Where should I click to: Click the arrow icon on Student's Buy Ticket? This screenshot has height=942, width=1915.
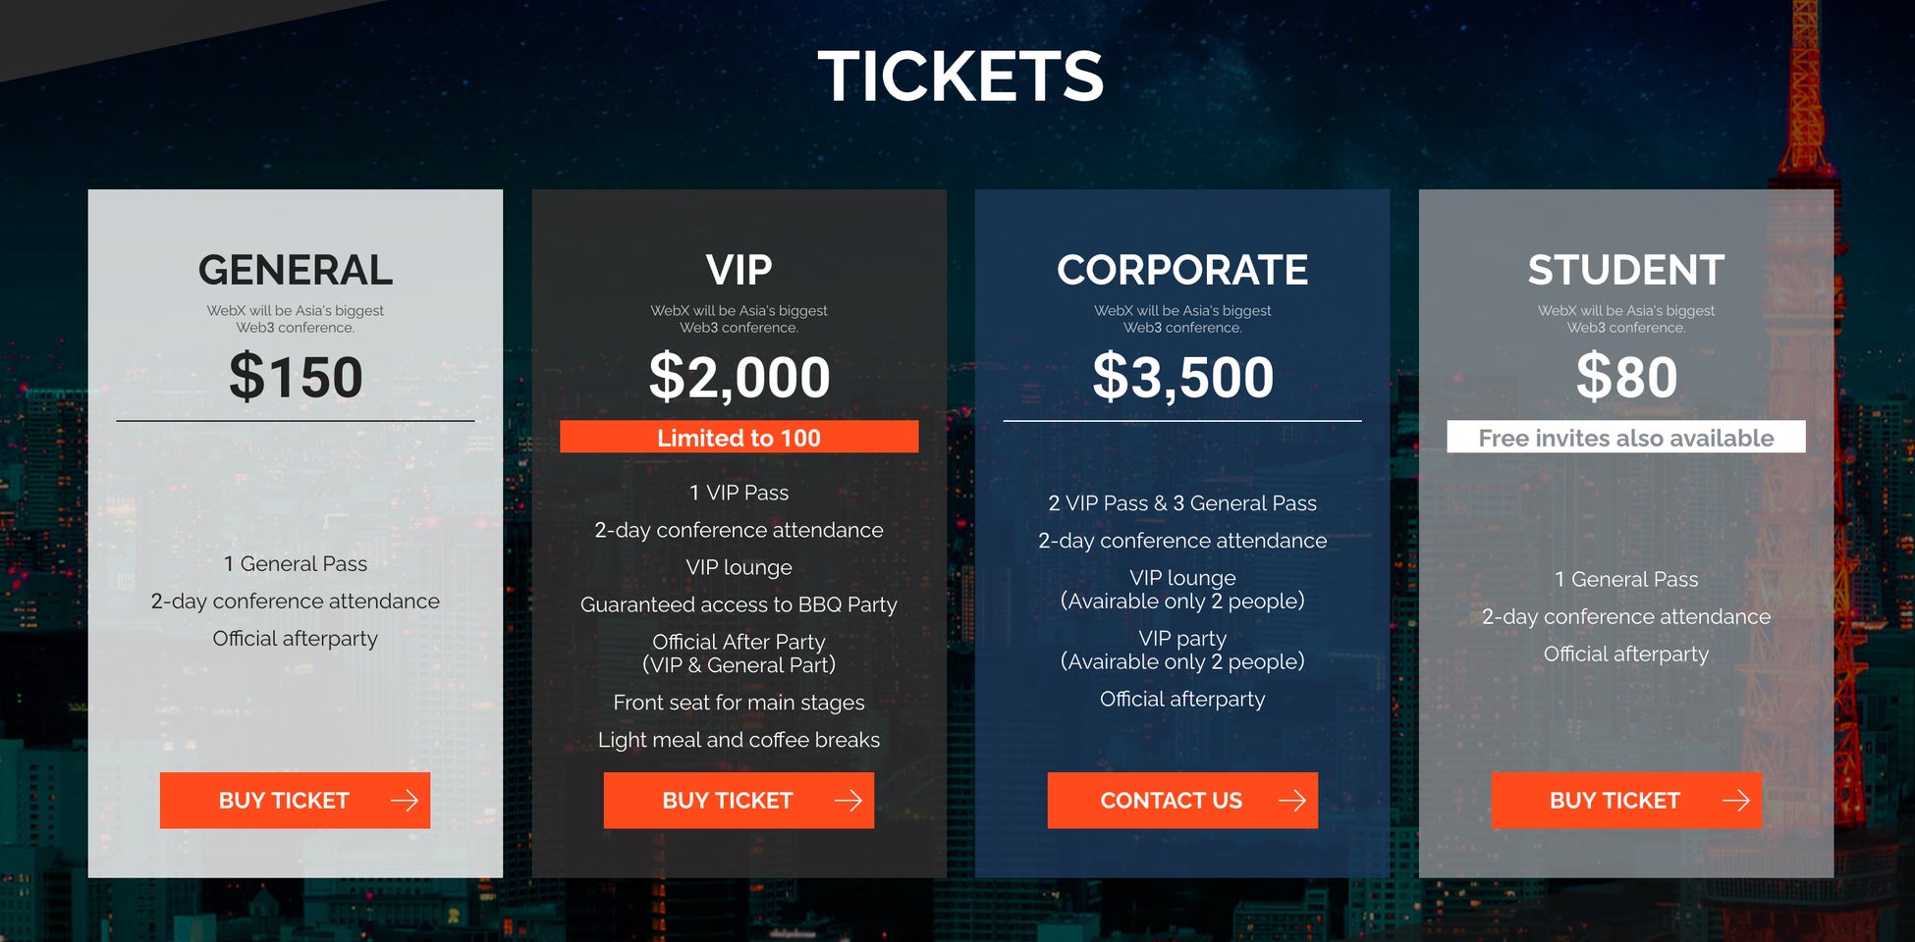pos(1736,801)
